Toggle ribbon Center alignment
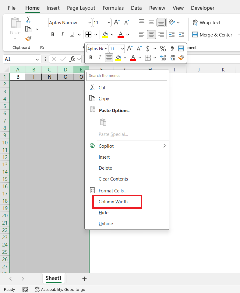 [151, 35]
